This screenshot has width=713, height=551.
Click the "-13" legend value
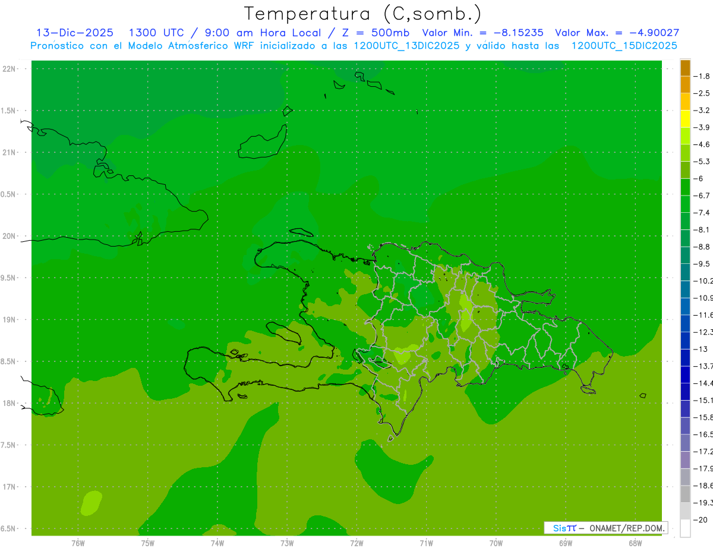tap(701, 349)
